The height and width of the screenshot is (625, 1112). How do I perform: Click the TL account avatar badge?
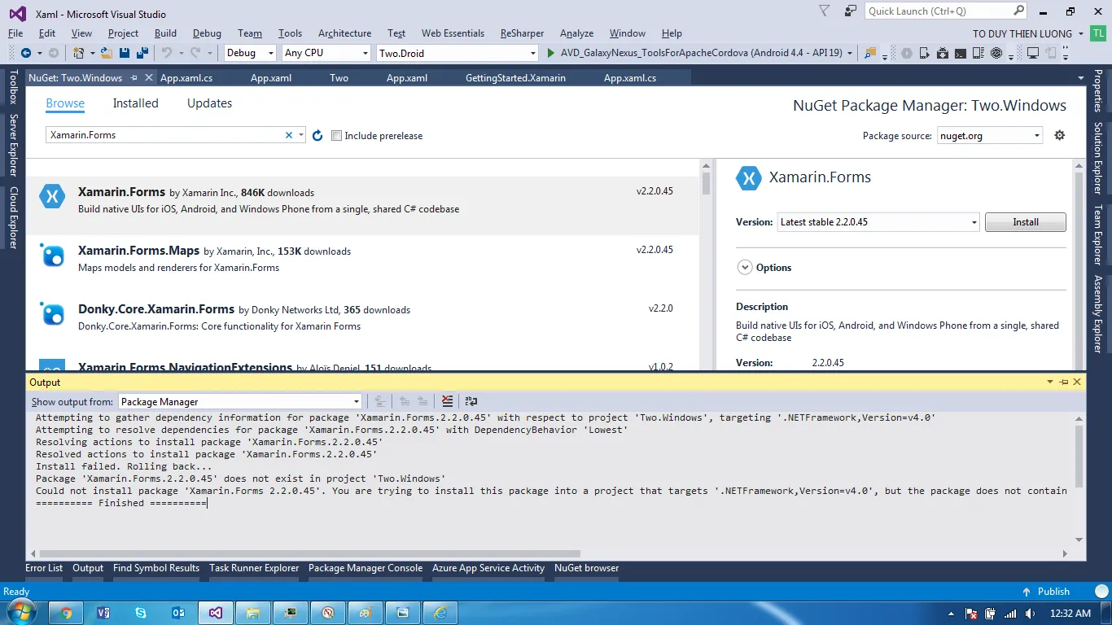point(1100,33)
